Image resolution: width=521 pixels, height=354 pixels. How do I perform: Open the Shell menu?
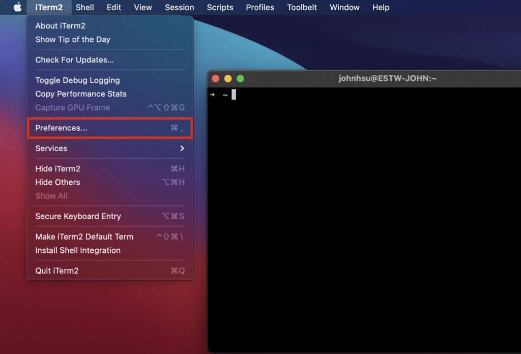click(x=84, y=7)
